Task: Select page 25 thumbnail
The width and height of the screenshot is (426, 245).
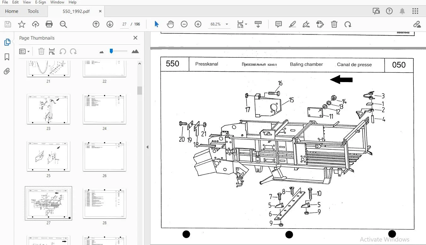Action: coord(48,156)
